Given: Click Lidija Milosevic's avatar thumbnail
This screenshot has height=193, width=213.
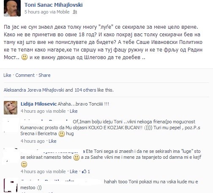Looking at the screenshot, I should (11, 108).
